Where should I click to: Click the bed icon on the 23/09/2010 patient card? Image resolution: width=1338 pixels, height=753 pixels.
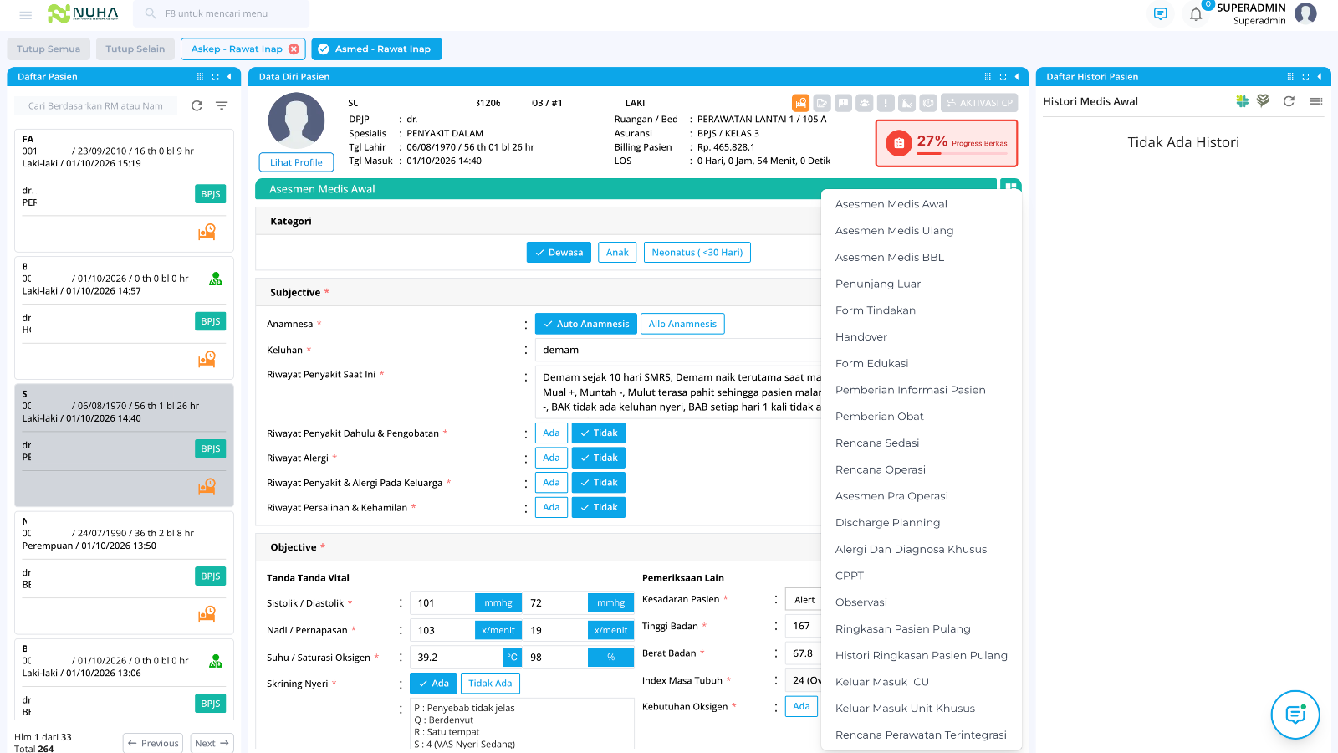(207, 232)
